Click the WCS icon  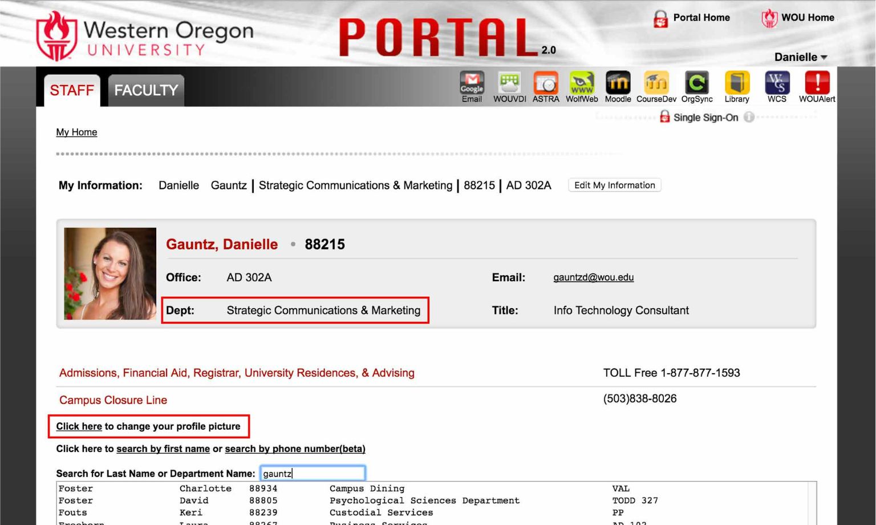777,83
